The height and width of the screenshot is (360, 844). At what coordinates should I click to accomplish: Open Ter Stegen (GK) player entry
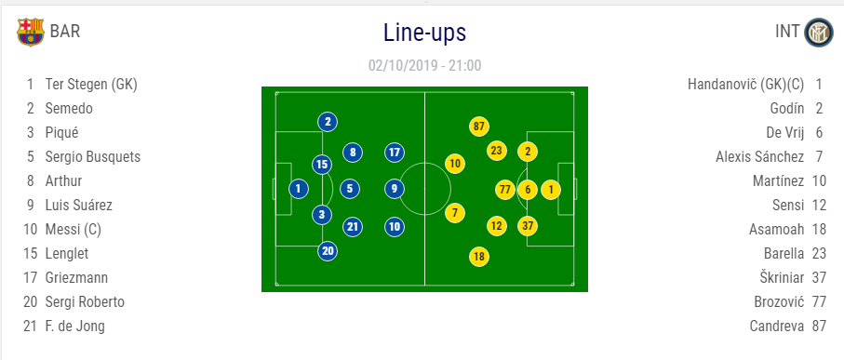[91, 85]
